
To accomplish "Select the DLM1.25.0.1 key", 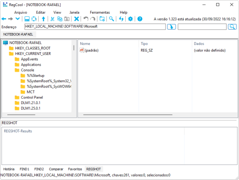I will click(30, 108).
